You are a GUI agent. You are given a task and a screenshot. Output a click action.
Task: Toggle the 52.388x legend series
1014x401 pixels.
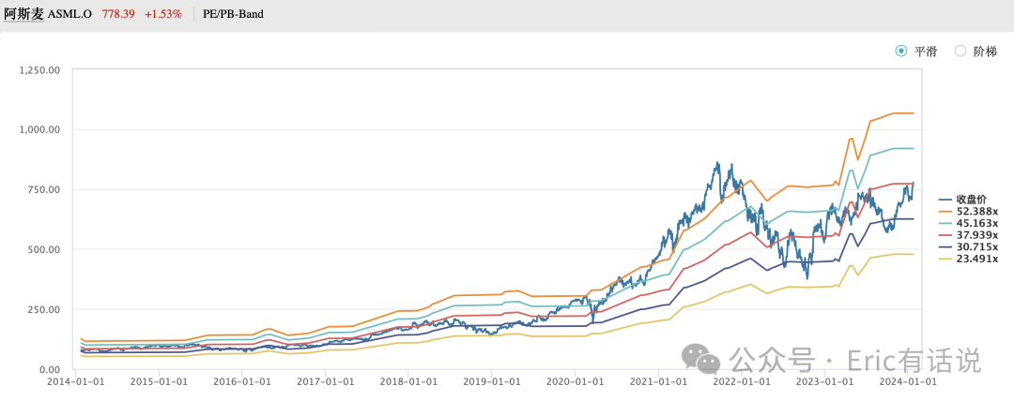pos(968,211)
